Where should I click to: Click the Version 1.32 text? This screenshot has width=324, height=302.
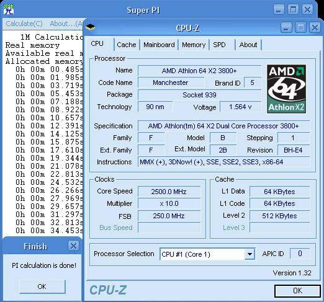click(292, 273)
